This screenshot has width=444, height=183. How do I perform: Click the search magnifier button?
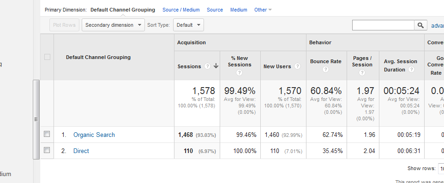[421, 25]
